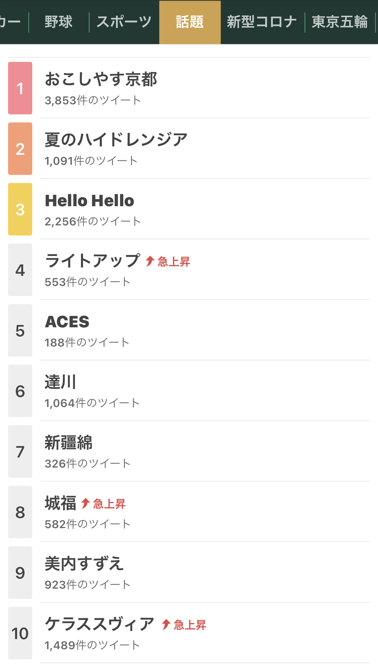Select the highlighted 話題 tab
Image resolution: width=378 pixels, height=664 pixels.
(x=190, y=22)
